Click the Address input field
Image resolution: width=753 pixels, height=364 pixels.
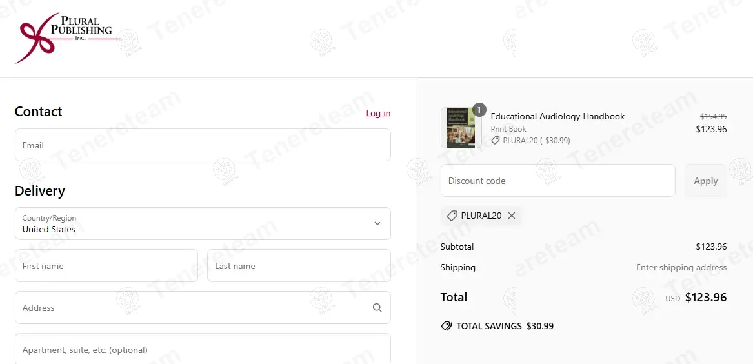[190, 308]
